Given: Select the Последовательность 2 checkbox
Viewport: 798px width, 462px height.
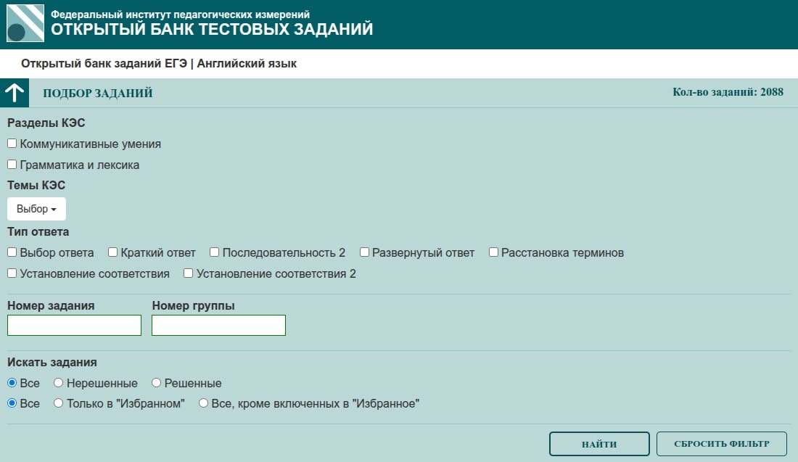Looking at the screenshot, I should [x=215, y=252].
